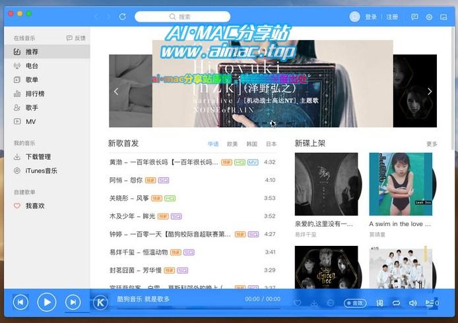Open the 排行榜 charts section
The width and height of the screenshot is (458, 323).
(x=47, y=94)
